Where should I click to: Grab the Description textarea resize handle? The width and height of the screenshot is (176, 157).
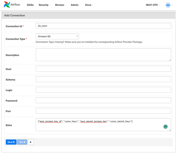click(170, 60)
